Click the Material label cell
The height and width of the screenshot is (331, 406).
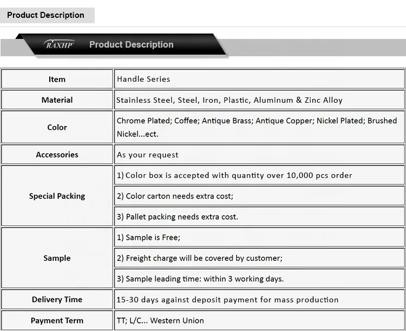(57, 100)
